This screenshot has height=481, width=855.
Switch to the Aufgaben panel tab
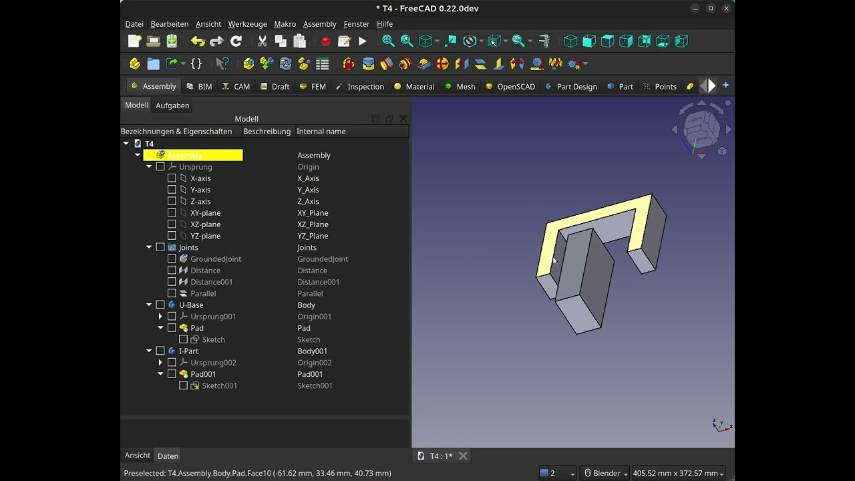click(x=172, y=106)
